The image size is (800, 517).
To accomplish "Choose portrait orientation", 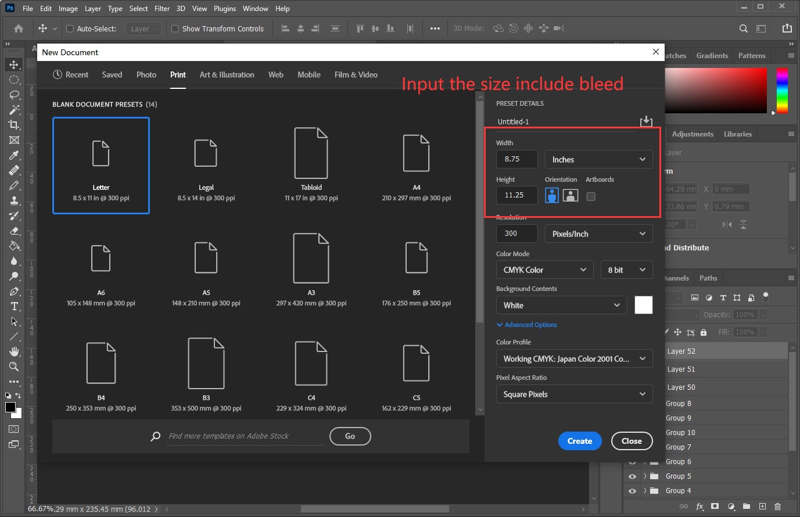I will (x=552, y=195).
